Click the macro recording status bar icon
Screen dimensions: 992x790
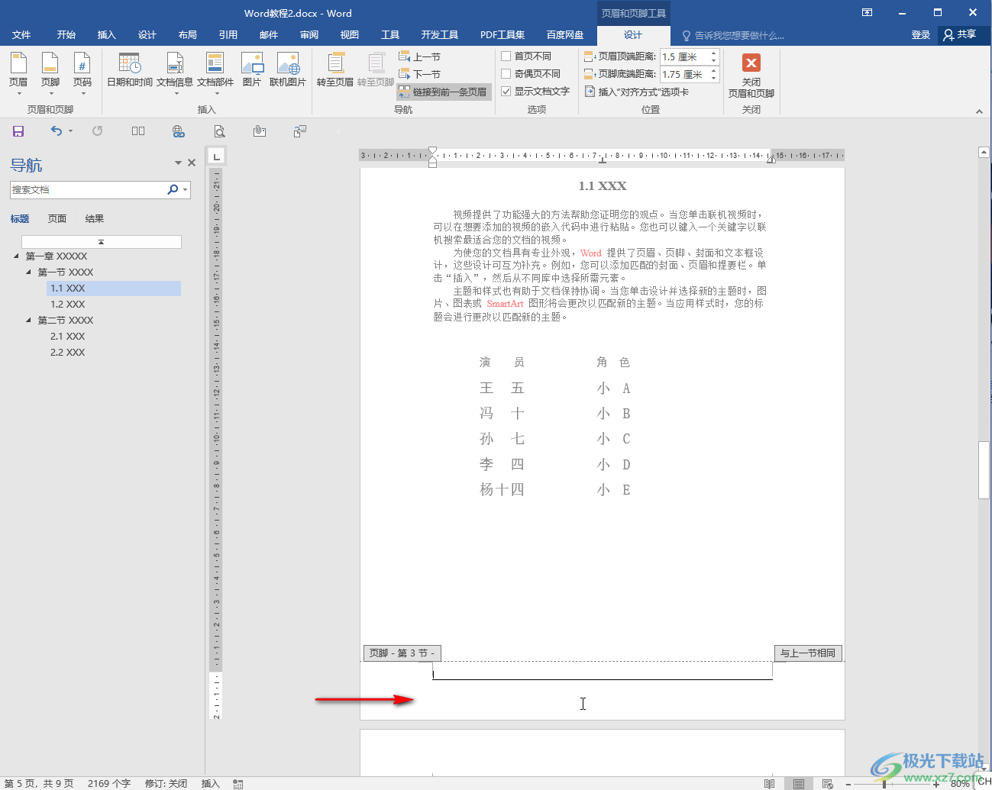click(x=237, y=784)
